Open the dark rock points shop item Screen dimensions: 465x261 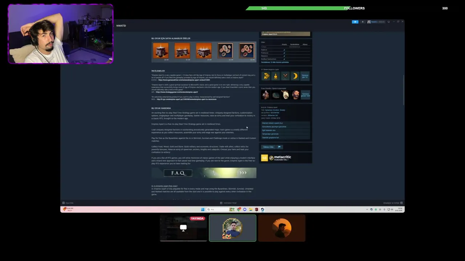276,95
